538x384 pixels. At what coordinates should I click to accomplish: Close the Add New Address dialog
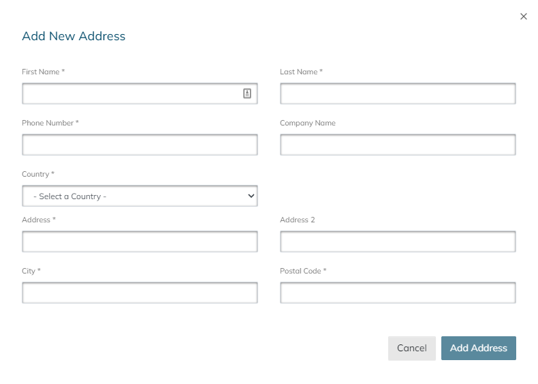pos(523,16)
